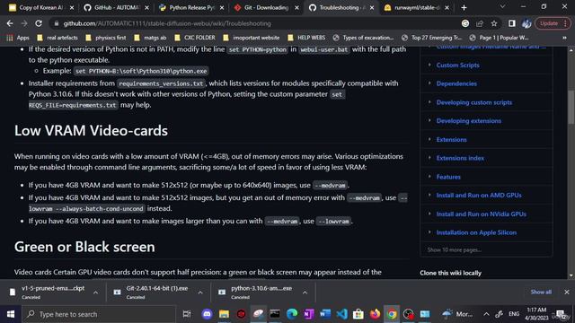This screenshot has width=575, height=323.
Task: Open Extensions index wiki page
Action: coord(460,158)
